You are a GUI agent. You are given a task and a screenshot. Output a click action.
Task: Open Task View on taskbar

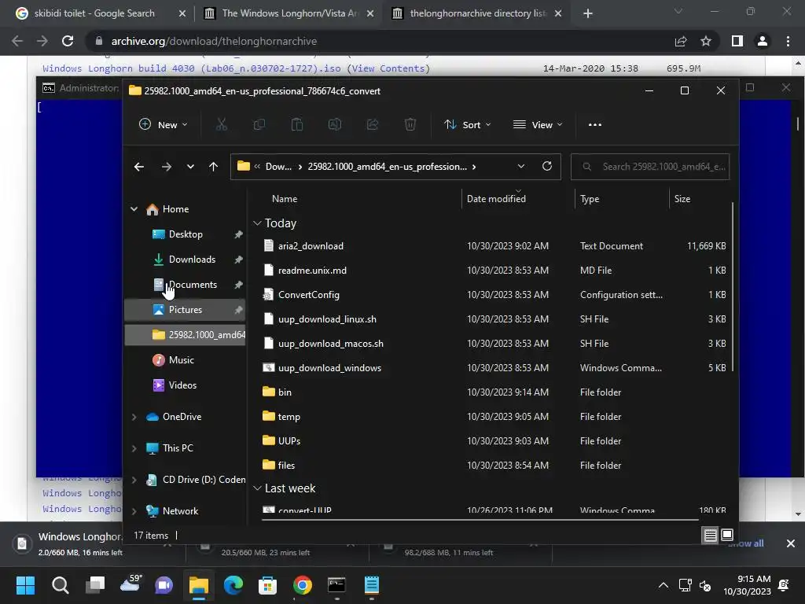(95, 585)
